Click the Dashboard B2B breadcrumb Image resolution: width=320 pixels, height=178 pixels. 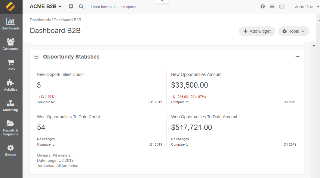tap(67, 20)
